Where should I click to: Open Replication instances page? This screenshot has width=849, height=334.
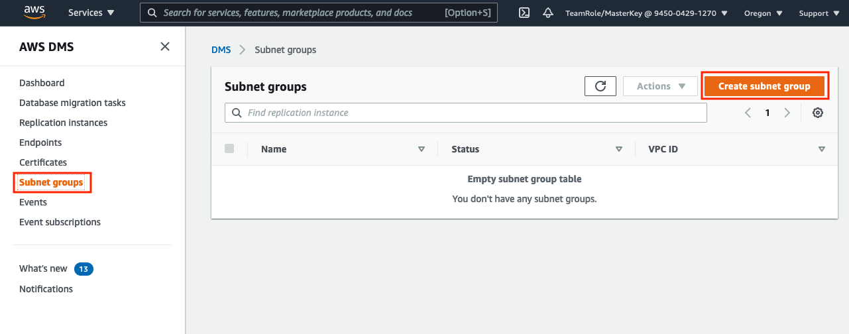(63, 123)
